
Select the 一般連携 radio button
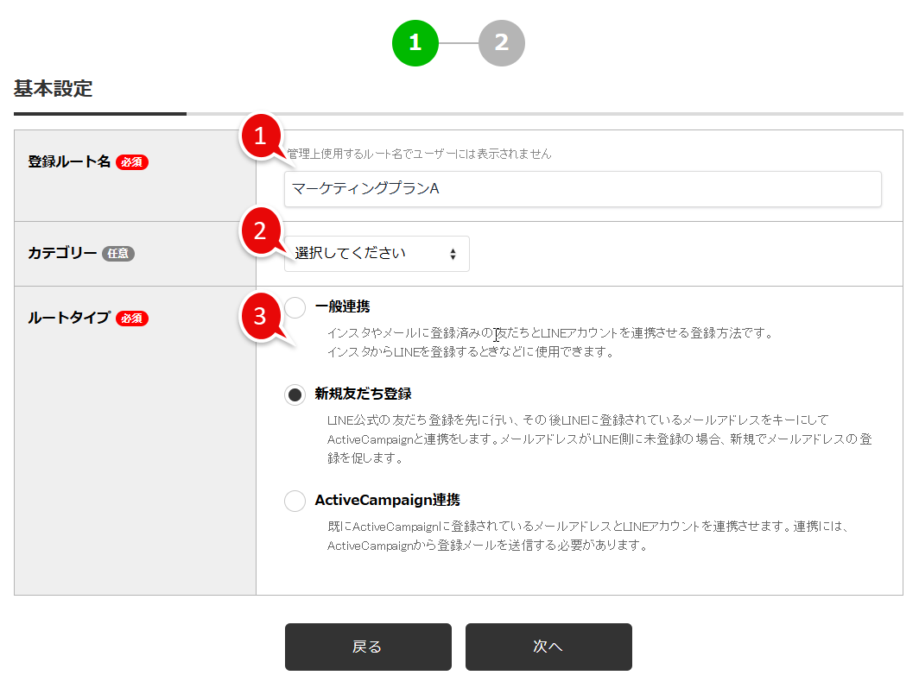tap(295, 306)
